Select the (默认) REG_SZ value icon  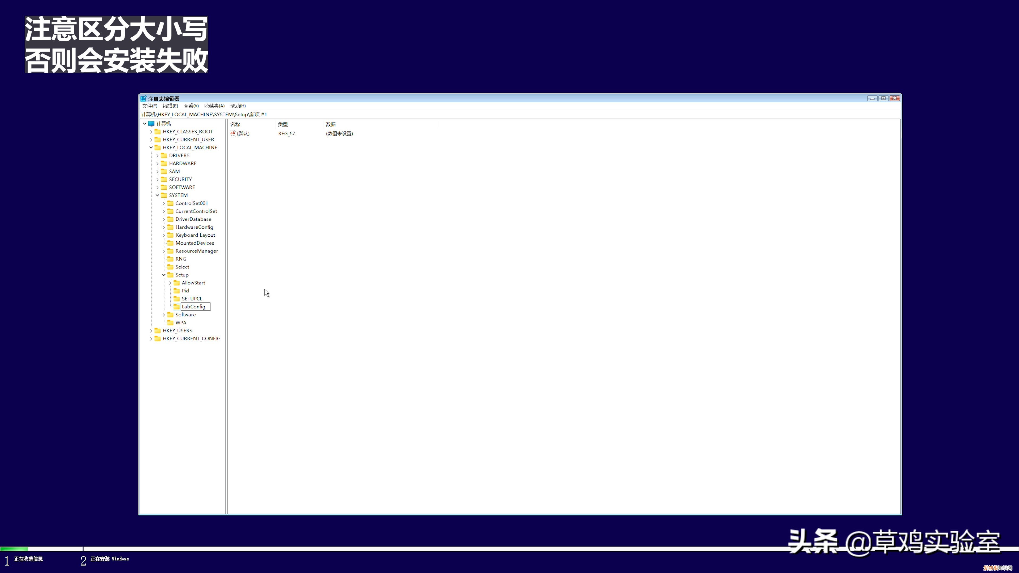(x=233, y=134)
